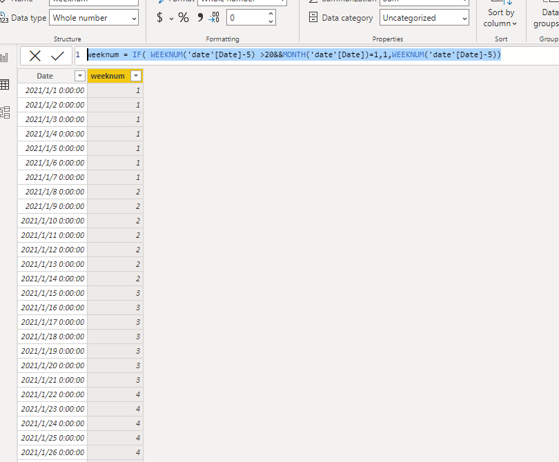
Task: Select the cell 2021/1/18 0:00:00
Action: (x=52, y=337)
